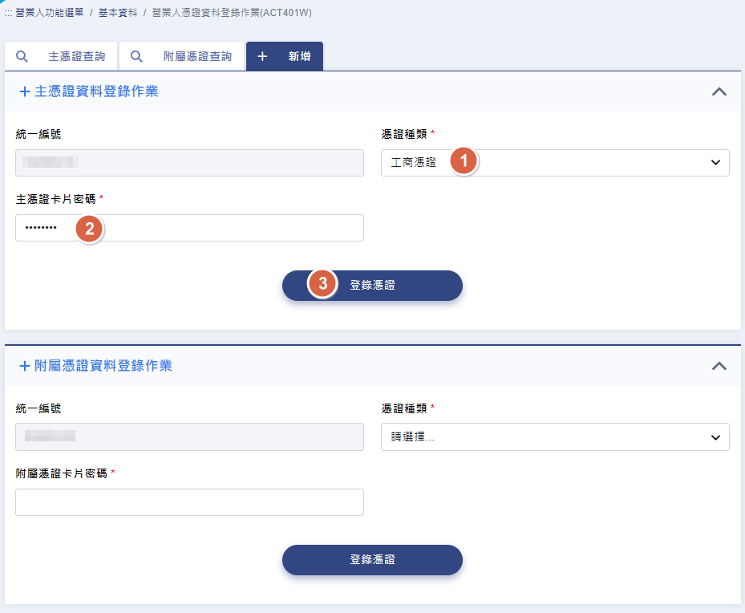Click the 附屬憑證卡片密碼 label
Screen dimensions: 745x613
click(61, 473)
